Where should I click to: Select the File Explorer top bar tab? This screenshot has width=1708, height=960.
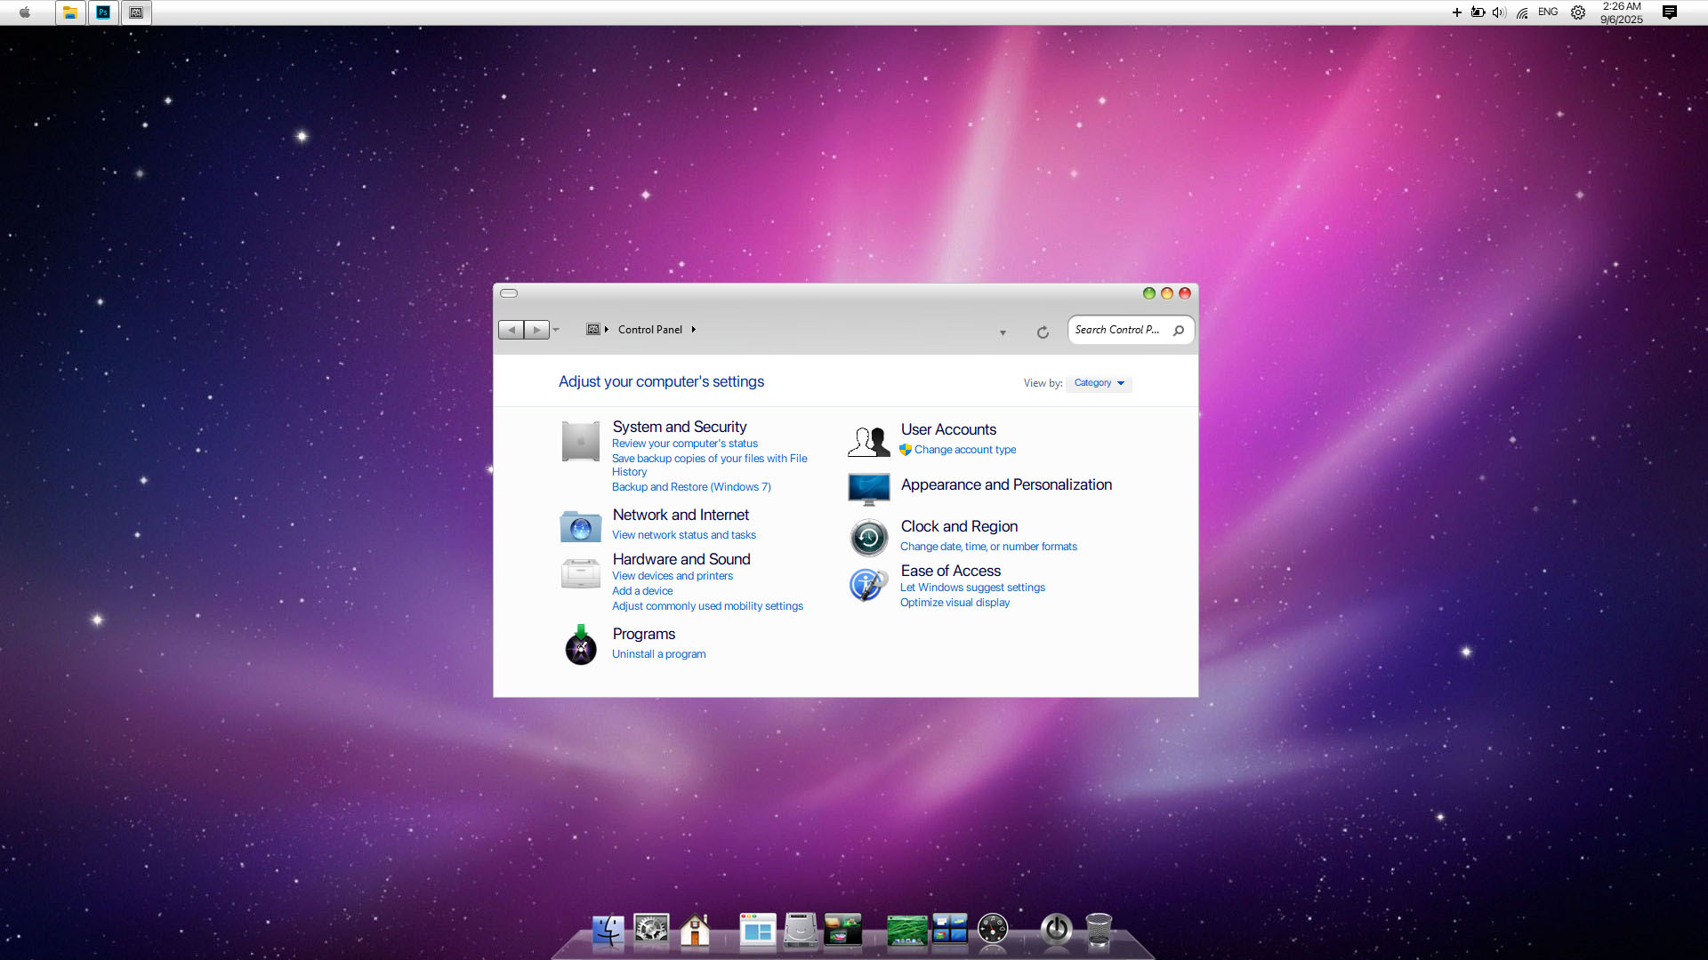click(69, 12)
